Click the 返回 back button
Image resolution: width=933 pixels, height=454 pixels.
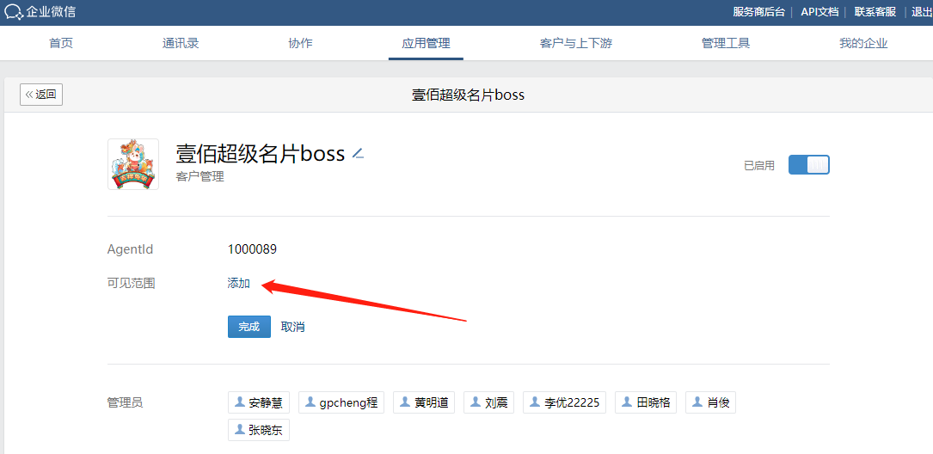pos(41,95)
